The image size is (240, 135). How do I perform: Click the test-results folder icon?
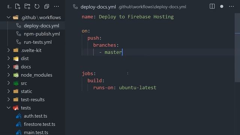pyautogui.click(x=16, y=100)
